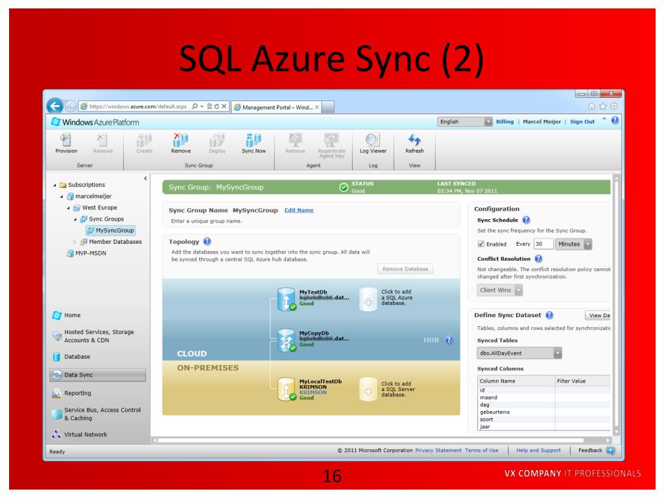The image size is (664, 498).
Task: Open portal help icon top right
Action: point(615,120)
